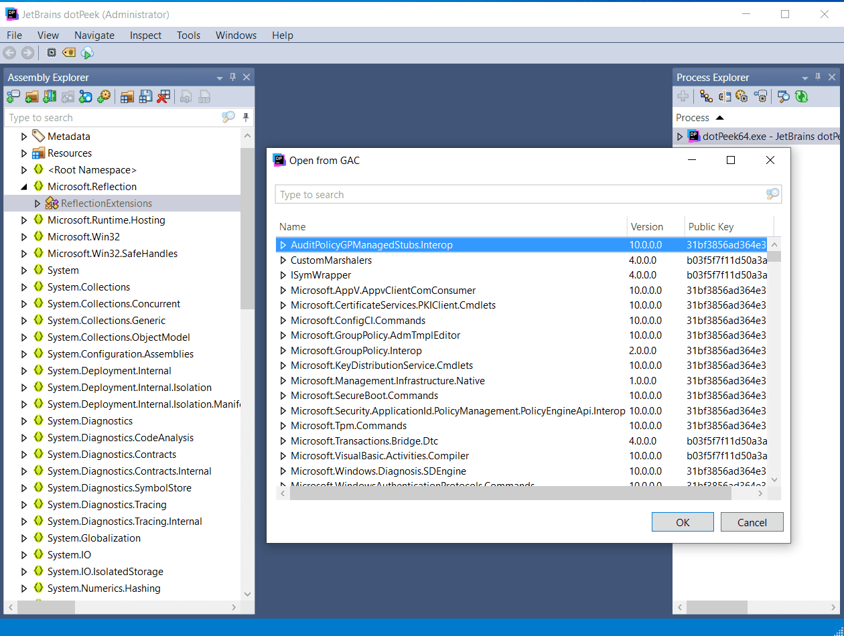
Task: Open Process Explorer panel options dropdown arrow
Action: (805, 78)
